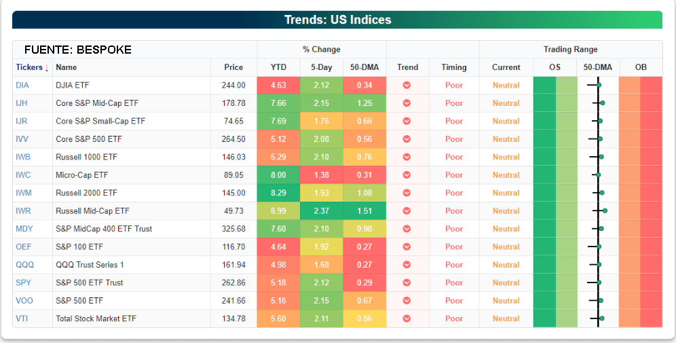Click the IWC row downtrend icon

coord(407,175)
